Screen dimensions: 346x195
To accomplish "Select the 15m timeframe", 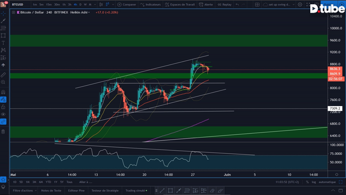I will pyautogui.click(x=49, y=4).
